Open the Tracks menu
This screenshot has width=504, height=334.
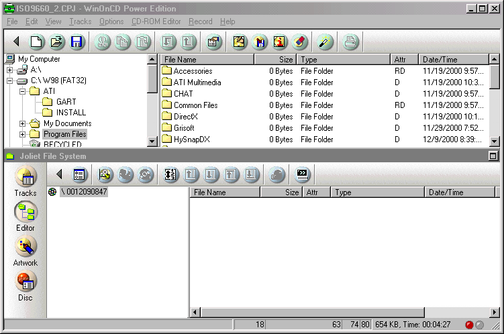(x=81, y=21)
